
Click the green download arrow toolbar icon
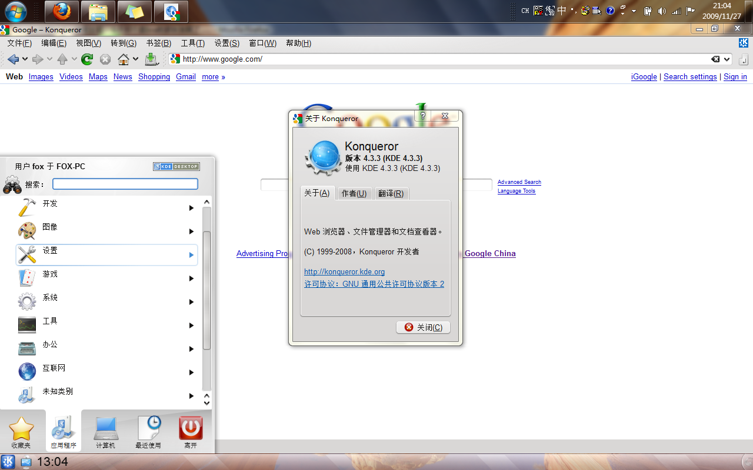pyautogui.click(x=151, y=59)
